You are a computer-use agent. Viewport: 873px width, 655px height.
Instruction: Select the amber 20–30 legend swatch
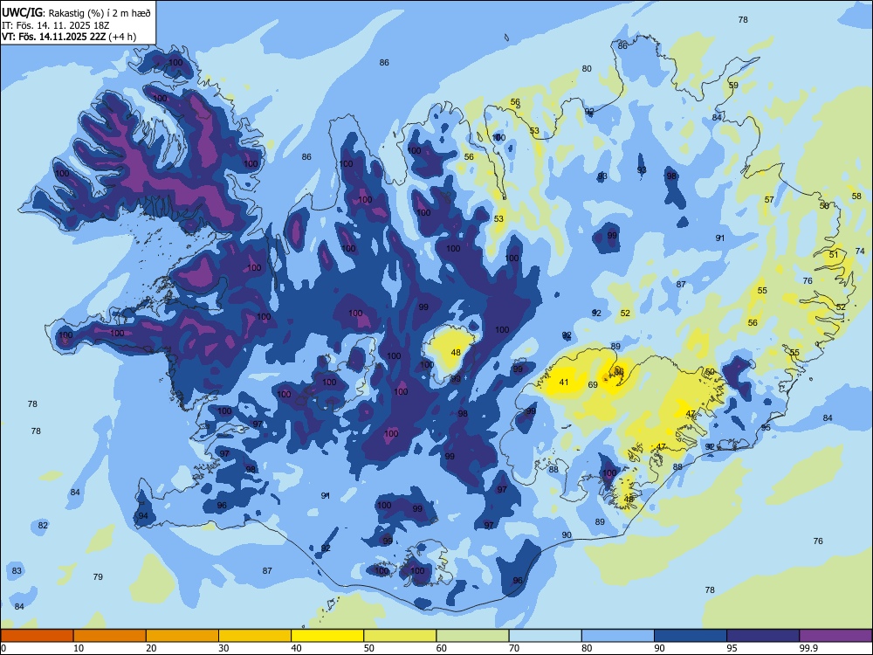(182, 636)
